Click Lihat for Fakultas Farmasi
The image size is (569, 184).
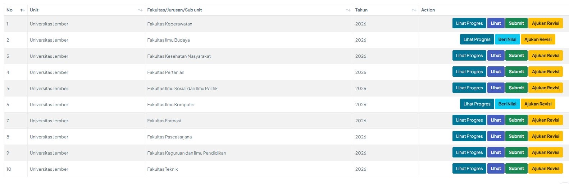[496, 120]
